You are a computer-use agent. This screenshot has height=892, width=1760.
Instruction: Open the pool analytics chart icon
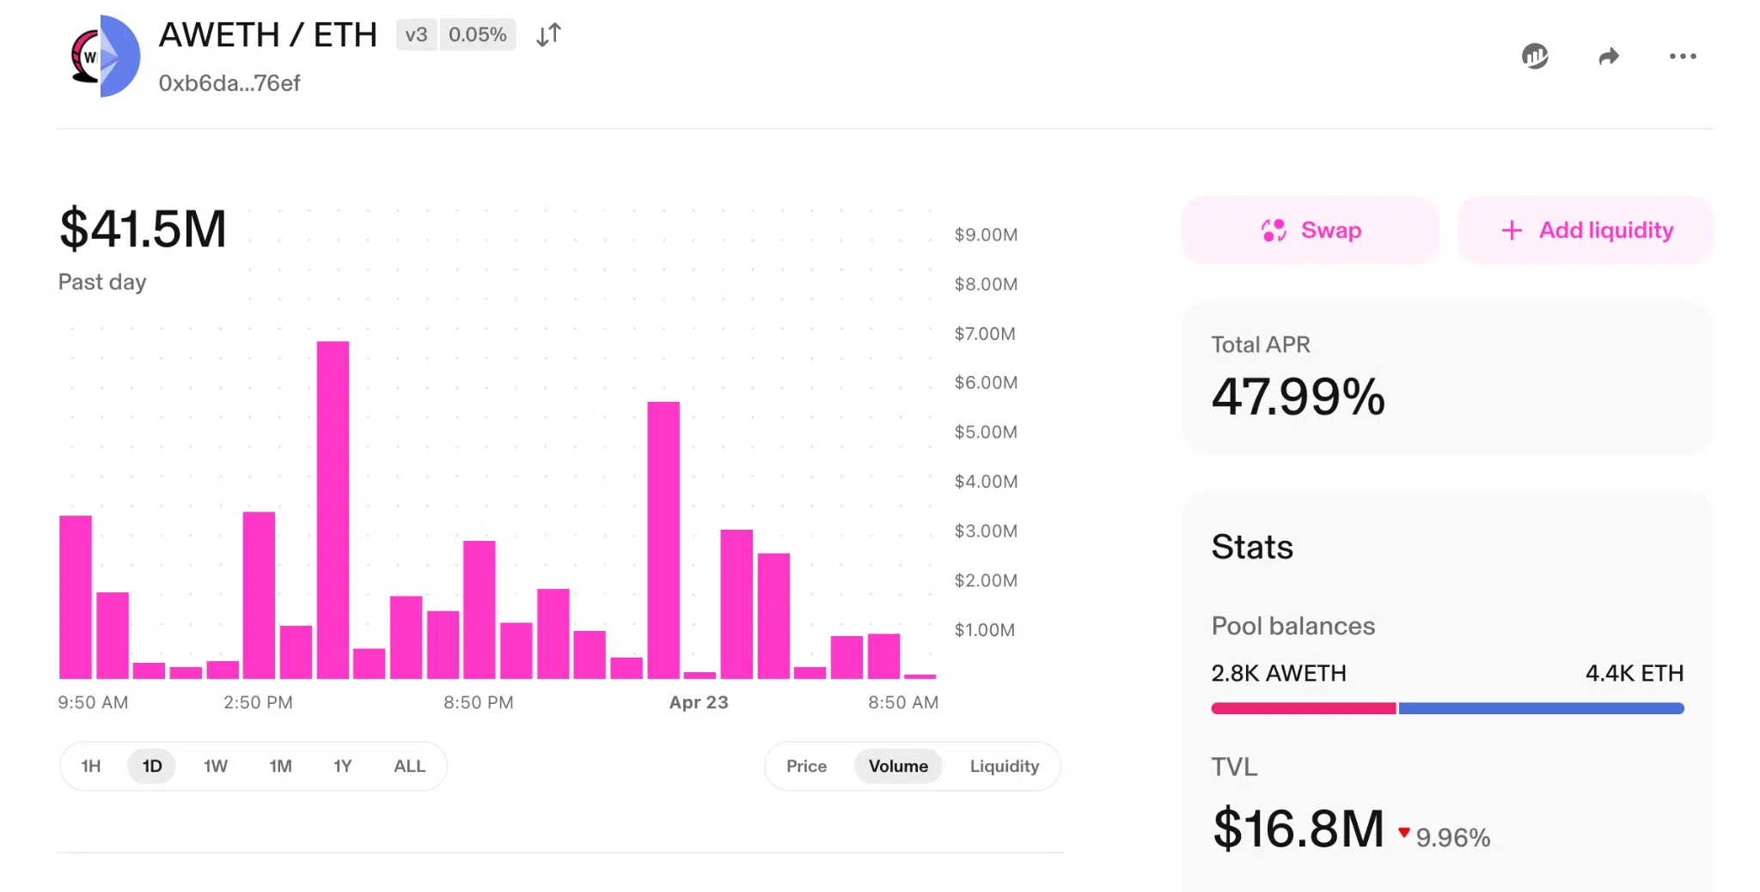[1535, 57]
